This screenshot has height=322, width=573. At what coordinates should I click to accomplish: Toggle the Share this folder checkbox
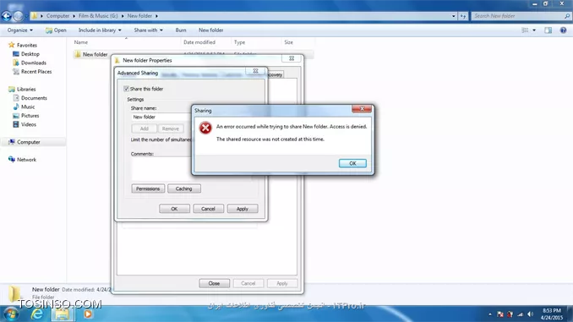(127, 89)
